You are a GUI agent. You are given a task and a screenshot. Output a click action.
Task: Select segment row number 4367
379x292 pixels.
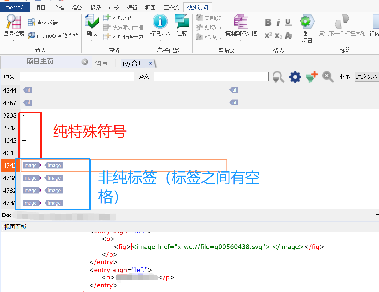coord(10,103)
